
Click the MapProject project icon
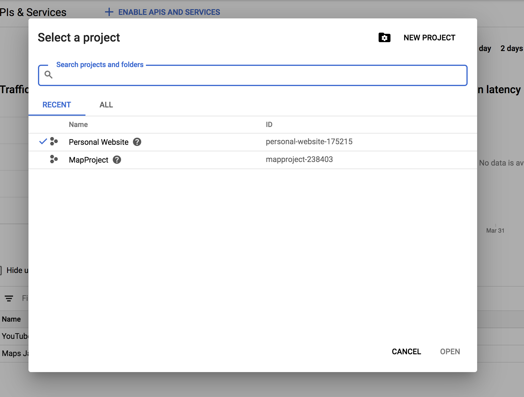point(54,159)
